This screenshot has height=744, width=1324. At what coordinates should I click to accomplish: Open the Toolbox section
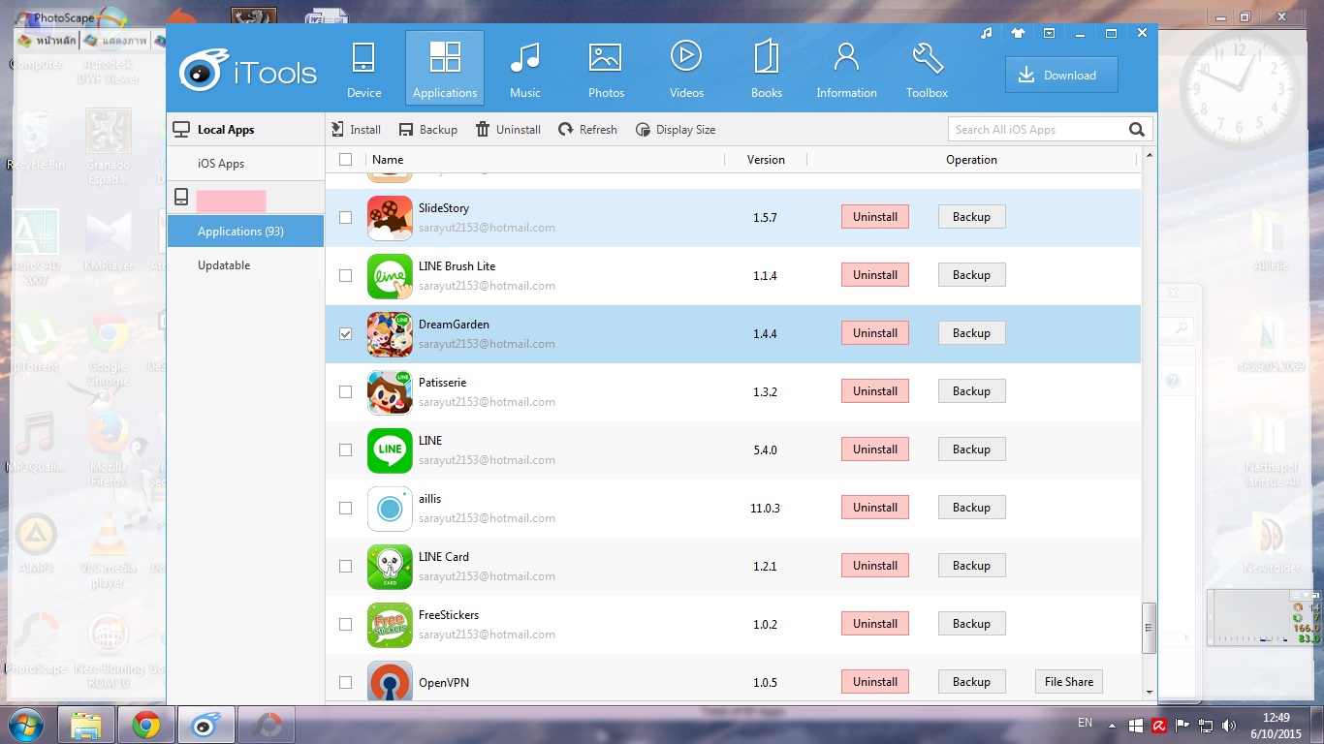point(927,70)
